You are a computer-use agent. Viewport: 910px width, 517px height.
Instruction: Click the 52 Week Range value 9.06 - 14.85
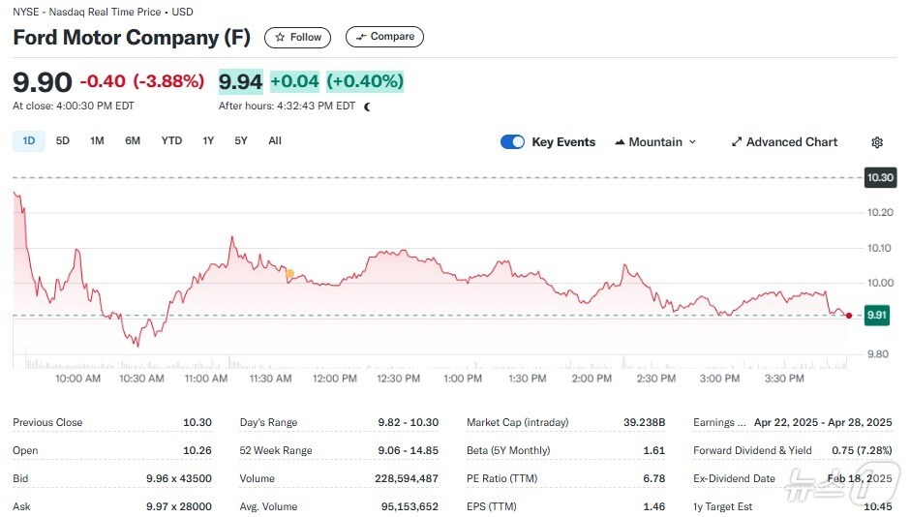[x=408, y=450]
